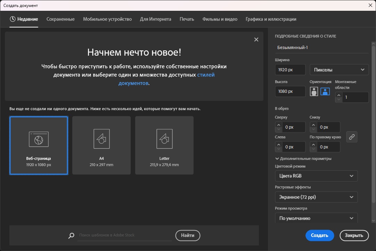Go to Графика и иллюстрации tab
The width and height of the screenshot is (376, 251).
coord(271,19)
